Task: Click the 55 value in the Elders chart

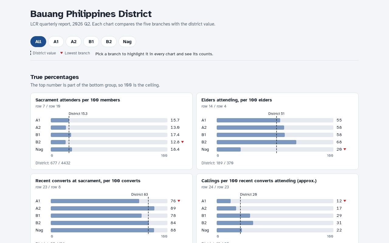Action: (339, 120)
